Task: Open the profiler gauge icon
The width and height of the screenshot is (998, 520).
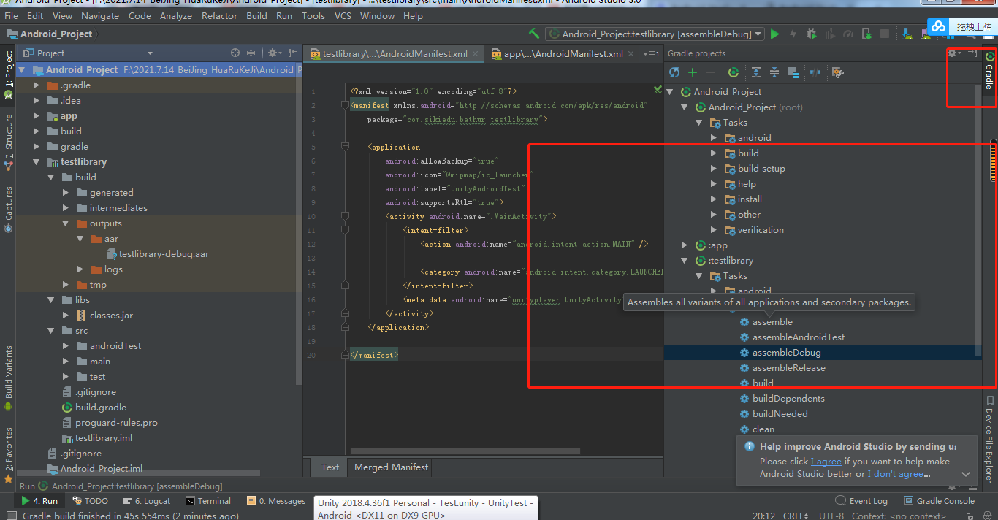Action: [848, 34]
